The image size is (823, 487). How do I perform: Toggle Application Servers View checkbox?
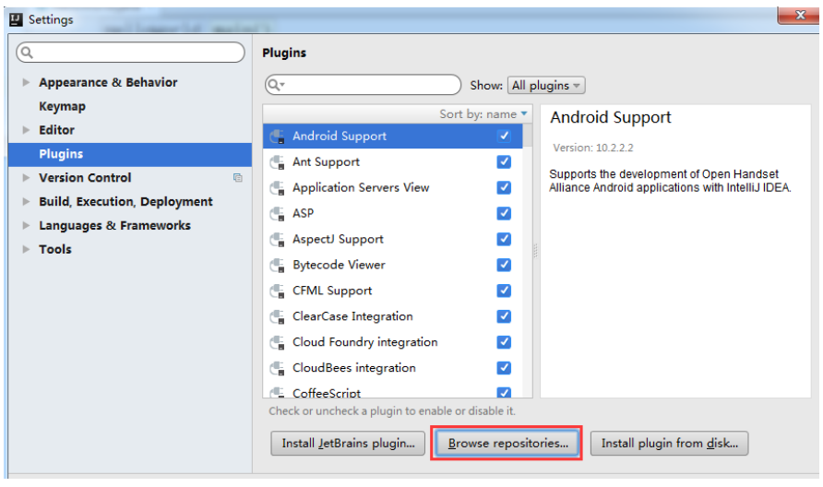[504, 187]
